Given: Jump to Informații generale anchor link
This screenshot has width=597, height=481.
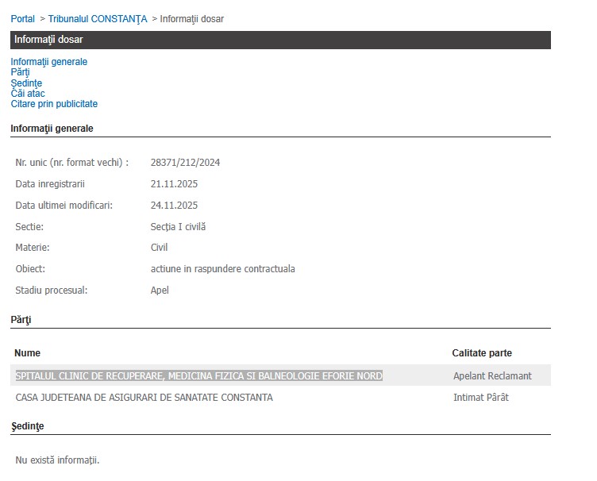Looking at the screenshot, I should click(48, 62).
